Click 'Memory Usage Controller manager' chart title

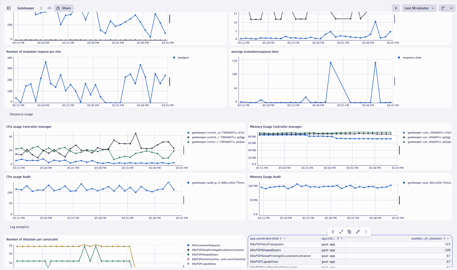pyautogui.click(x=276, y=127)
